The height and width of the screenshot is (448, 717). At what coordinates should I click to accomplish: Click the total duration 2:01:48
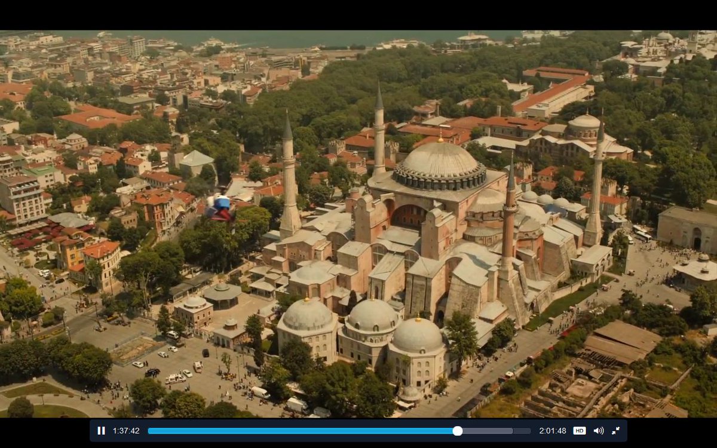553,431
